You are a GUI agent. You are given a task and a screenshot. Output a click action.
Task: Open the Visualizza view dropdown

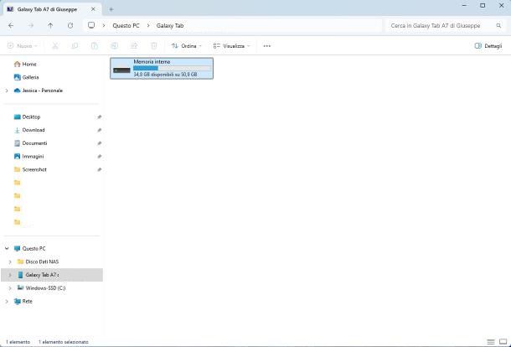(x=230, y=46)
